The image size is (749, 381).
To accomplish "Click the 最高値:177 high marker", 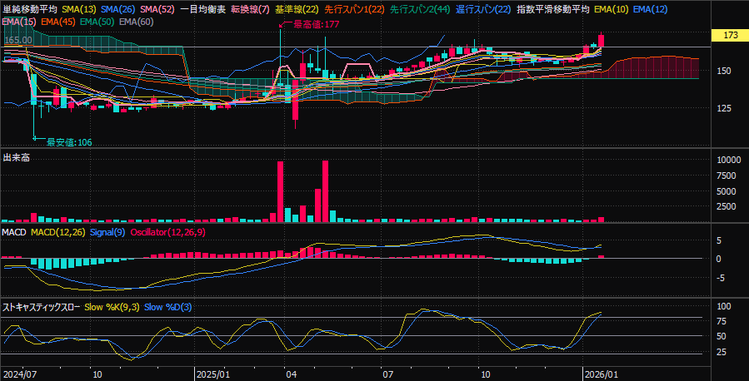I will (x=312, y=26).
